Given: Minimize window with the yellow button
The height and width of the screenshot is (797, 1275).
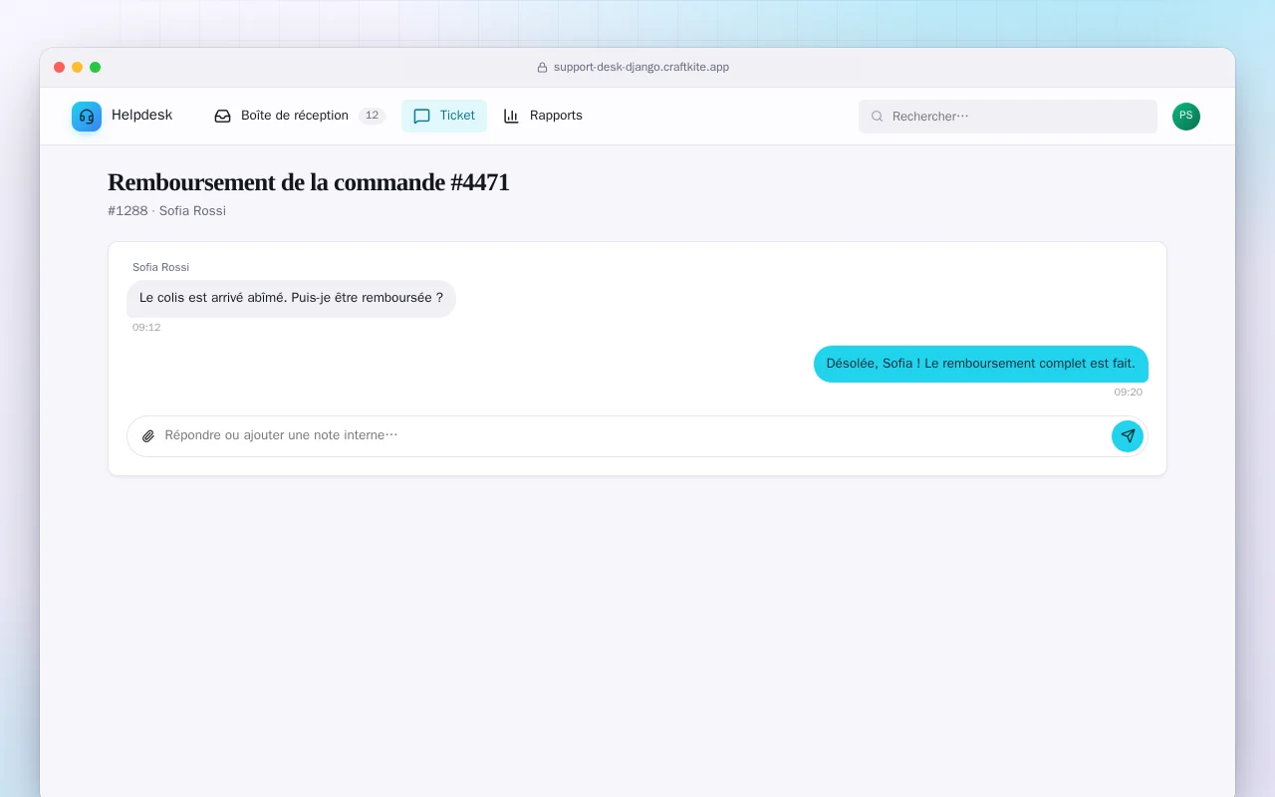Looking at the screenshot, I should point(78,68).
